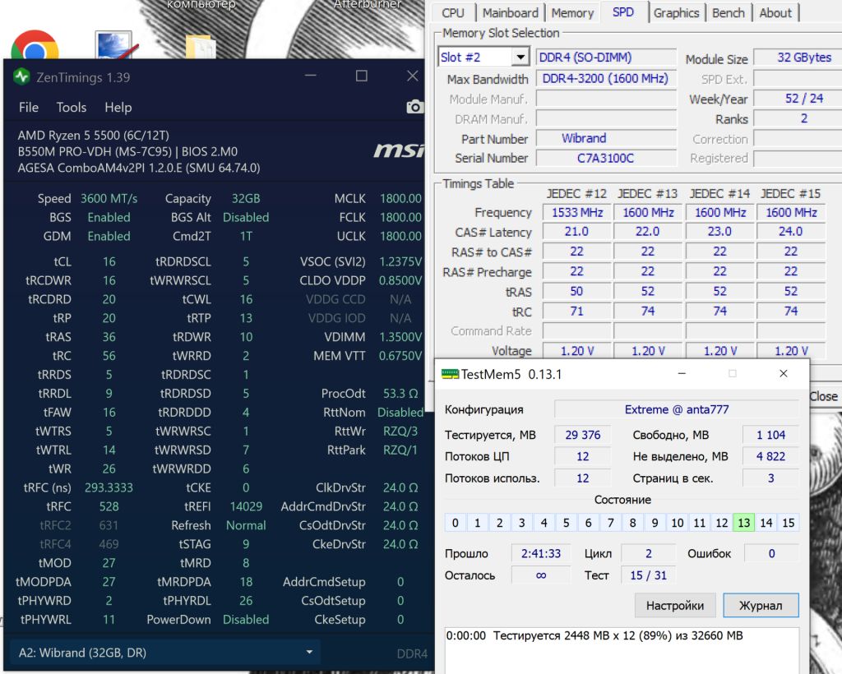Expand the A2: Wibrand module selector dropdown
The image size is (842, 674).
[309, 652]
